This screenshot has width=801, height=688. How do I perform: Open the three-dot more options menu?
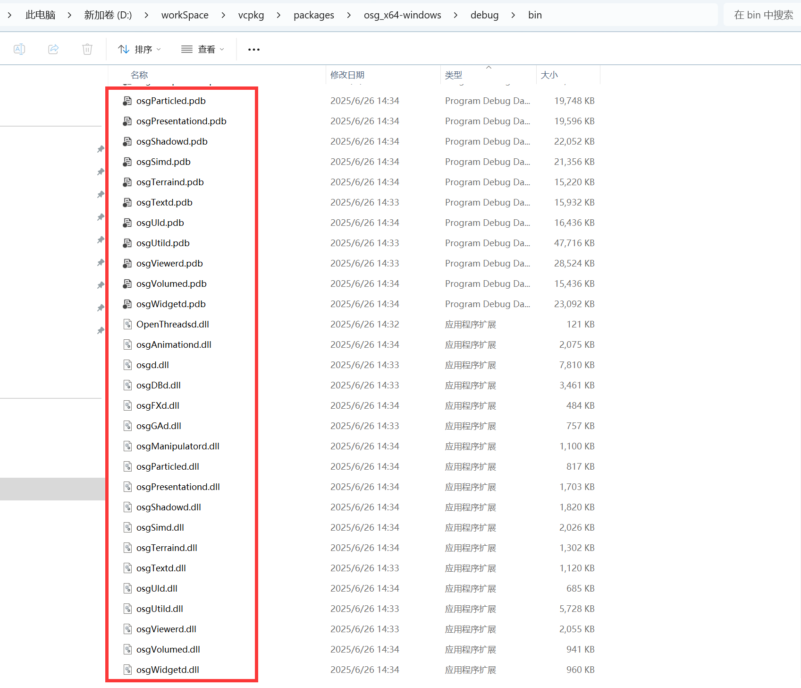(x=254, y=49)
